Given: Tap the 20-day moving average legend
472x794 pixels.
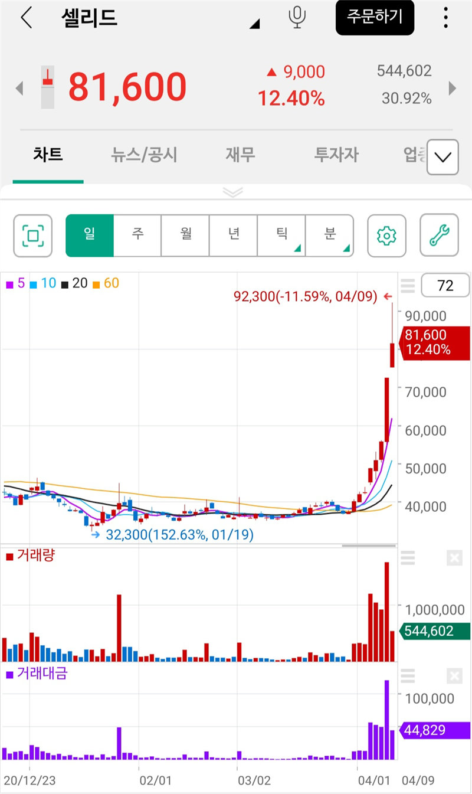Looking at the screenshot, I should 74,283.
